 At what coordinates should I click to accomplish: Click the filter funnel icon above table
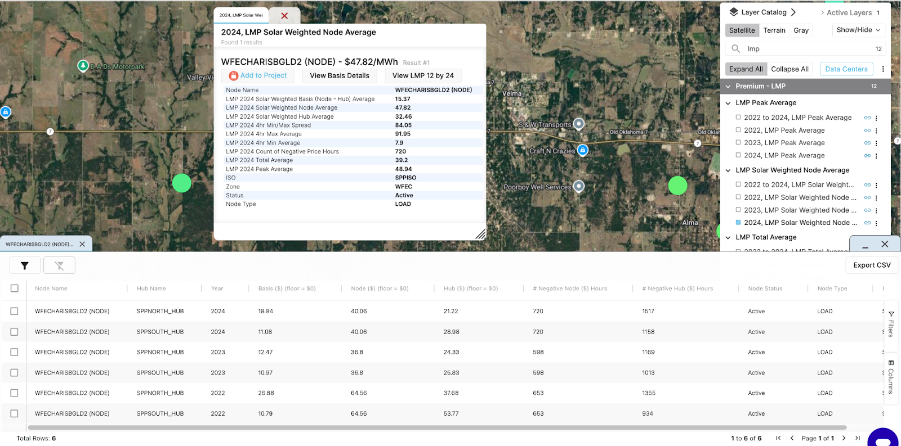tap(25, 265)
